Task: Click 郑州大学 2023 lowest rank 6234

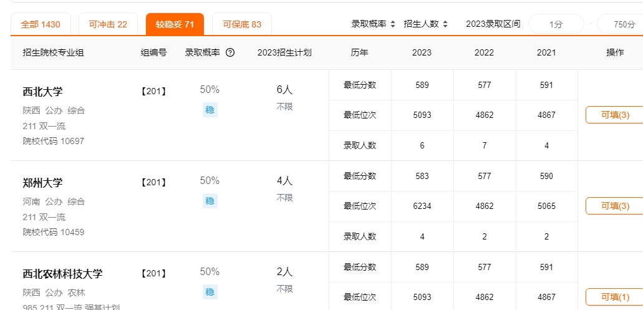Action: [x=422, y=206]
